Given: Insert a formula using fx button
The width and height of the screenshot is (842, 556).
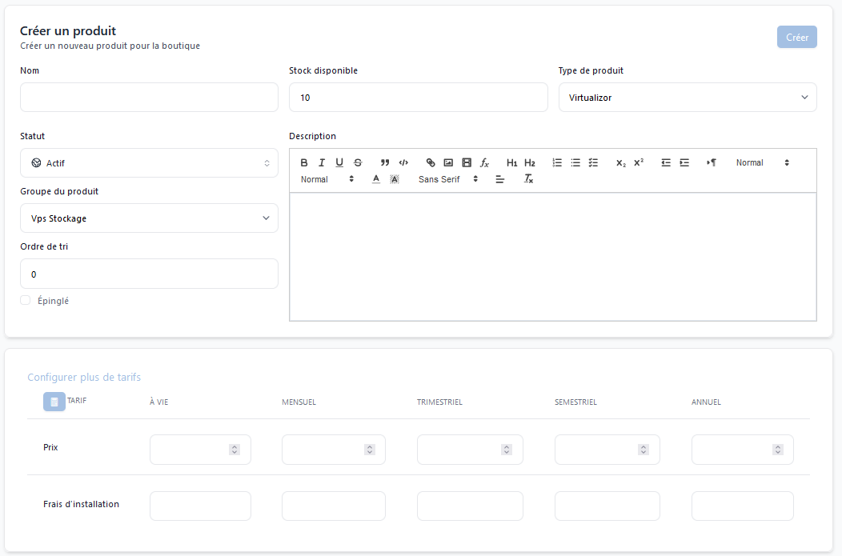Looking at the screenshot, I should pos(484,162).
